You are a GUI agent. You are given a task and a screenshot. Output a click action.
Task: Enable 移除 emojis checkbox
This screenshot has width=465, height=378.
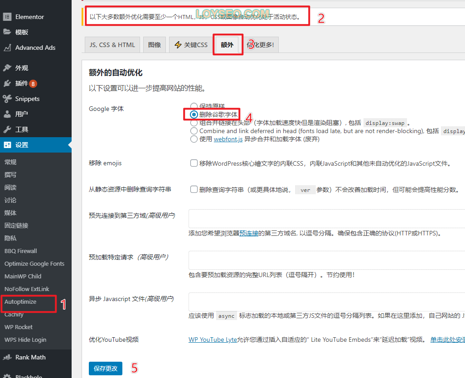point(194,163)
